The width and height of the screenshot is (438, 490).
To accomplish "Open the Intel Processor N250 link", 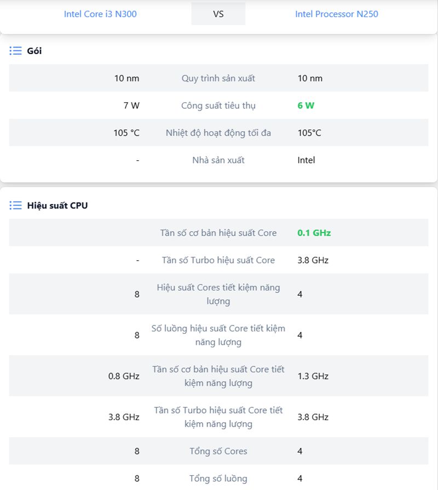I will 336,14.
